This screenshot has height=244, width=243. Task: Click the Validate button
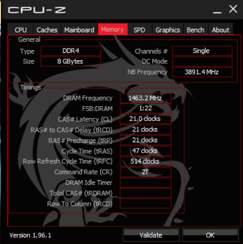pos(151,235)
